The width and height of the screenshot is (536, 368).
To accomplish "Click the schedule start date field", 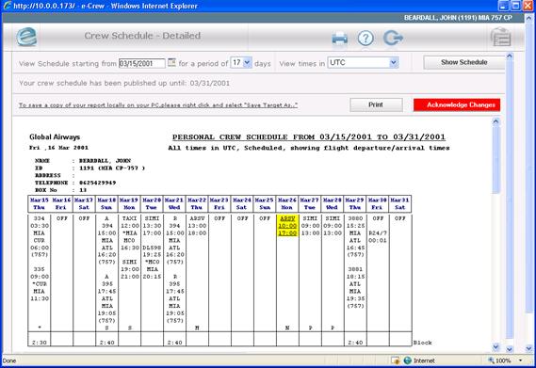I will pos(142,63).
